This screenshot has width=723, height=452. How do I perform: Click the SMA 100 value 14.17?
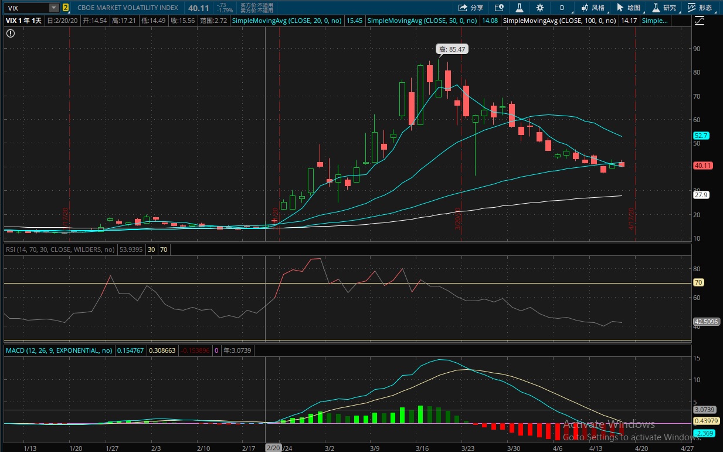click(x=629, y=21)
